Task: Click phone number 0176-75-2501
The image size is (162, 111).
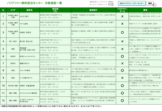Action: 49,18
